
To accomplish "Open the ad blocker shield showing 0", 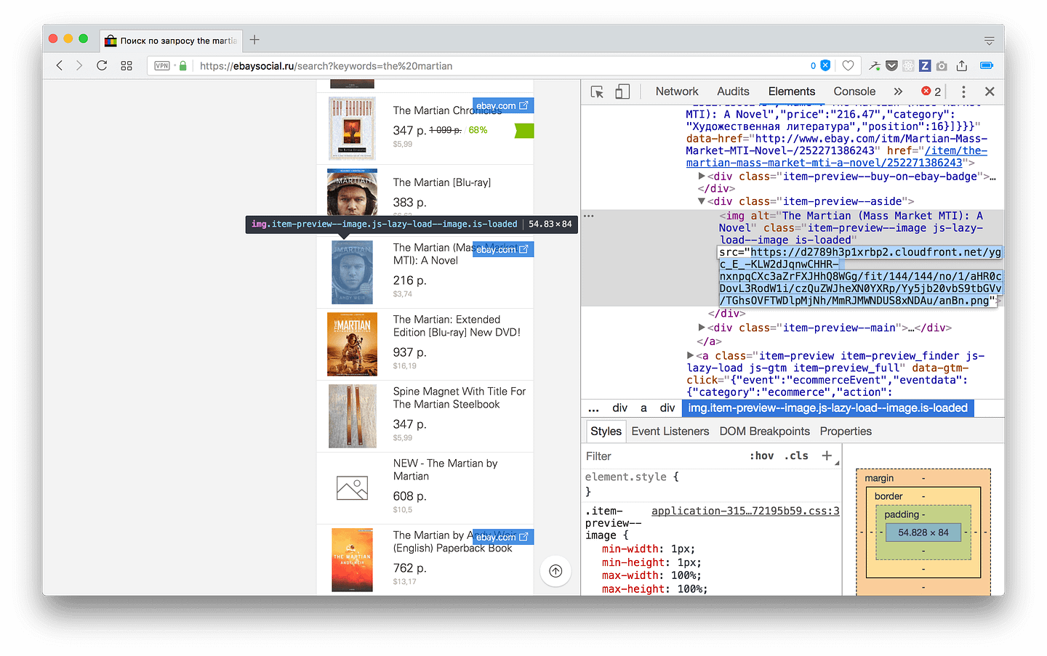I will 821,65.
